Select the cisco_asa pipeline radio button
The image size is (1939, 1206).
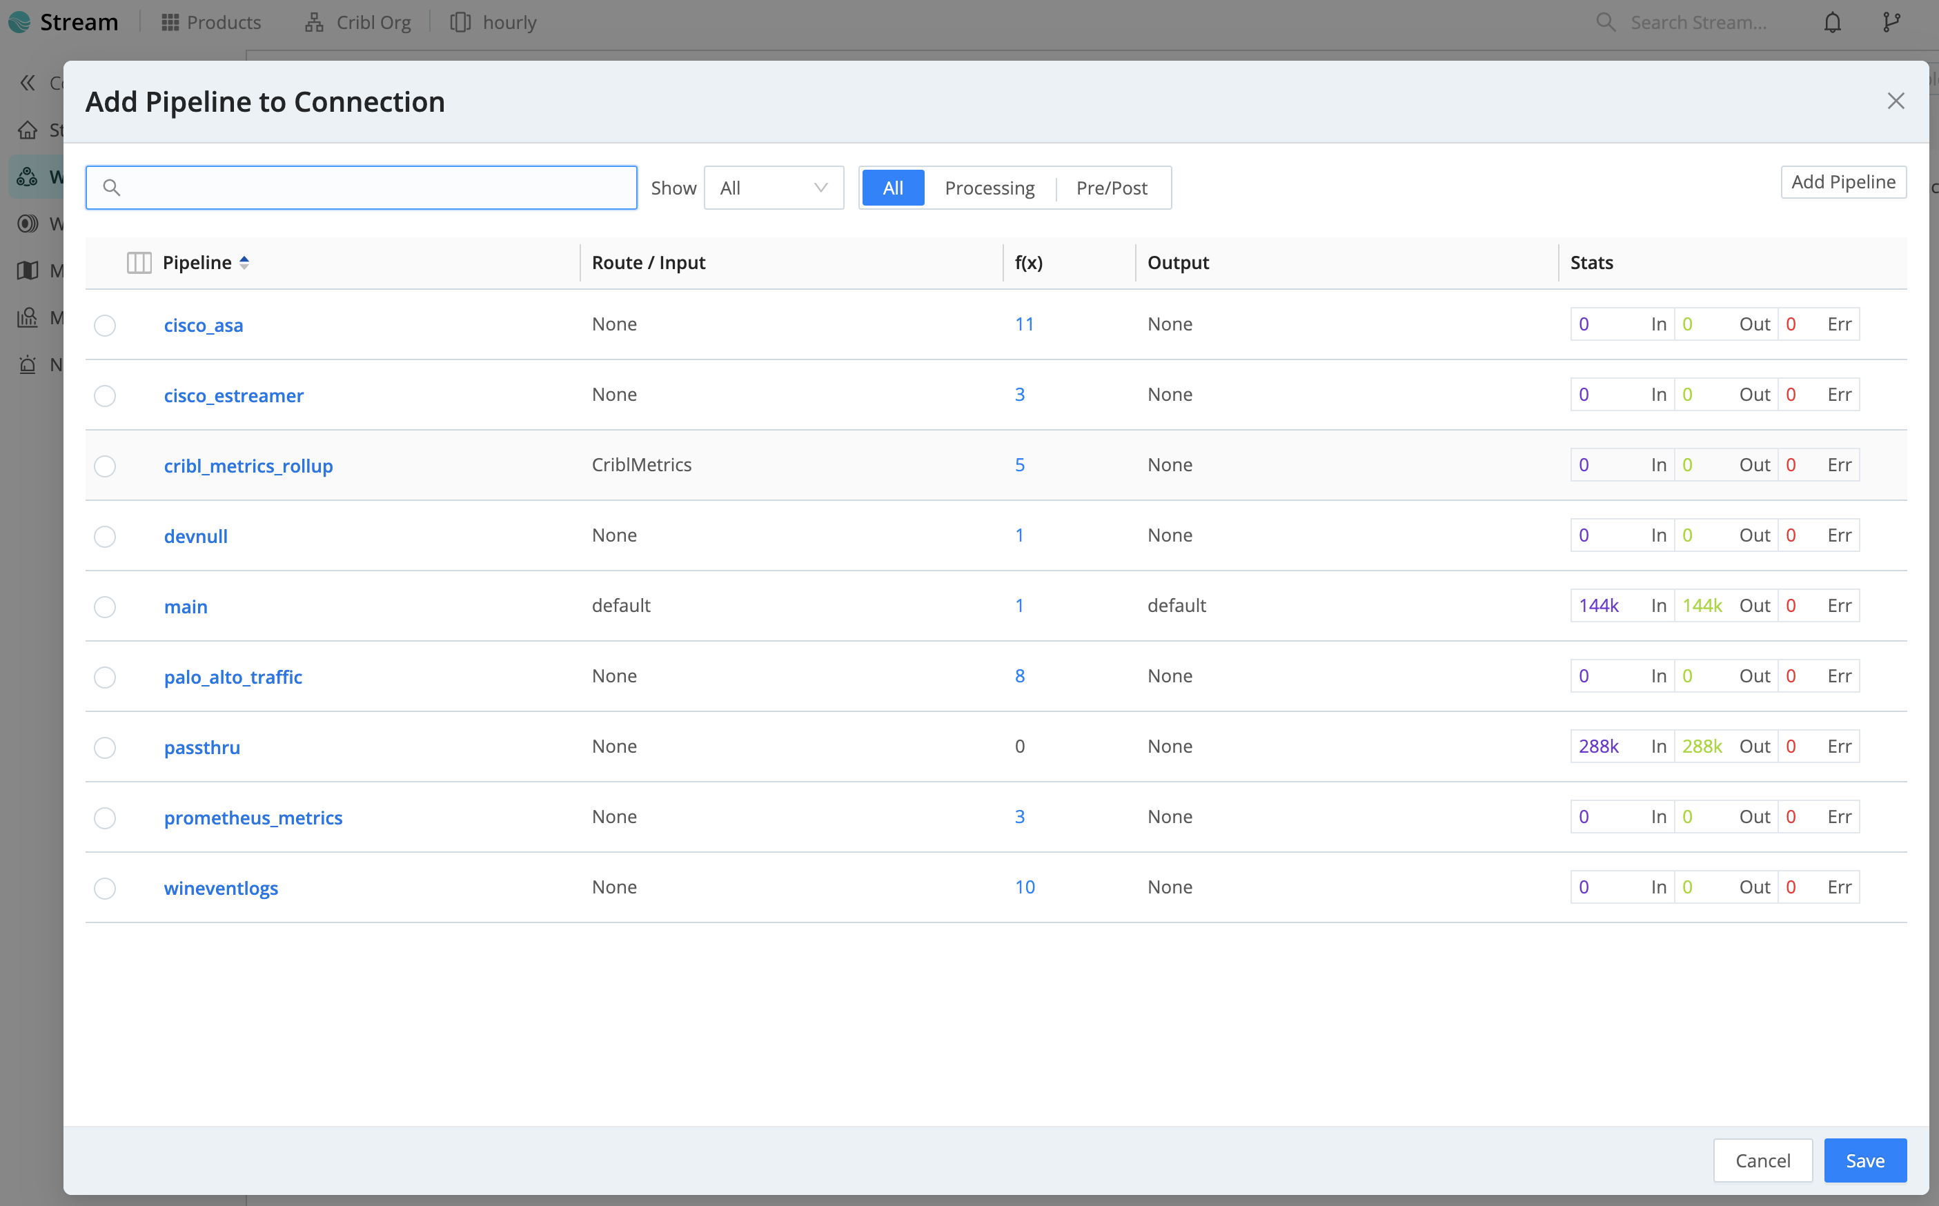pyautogui.click(x=104, y=325)
